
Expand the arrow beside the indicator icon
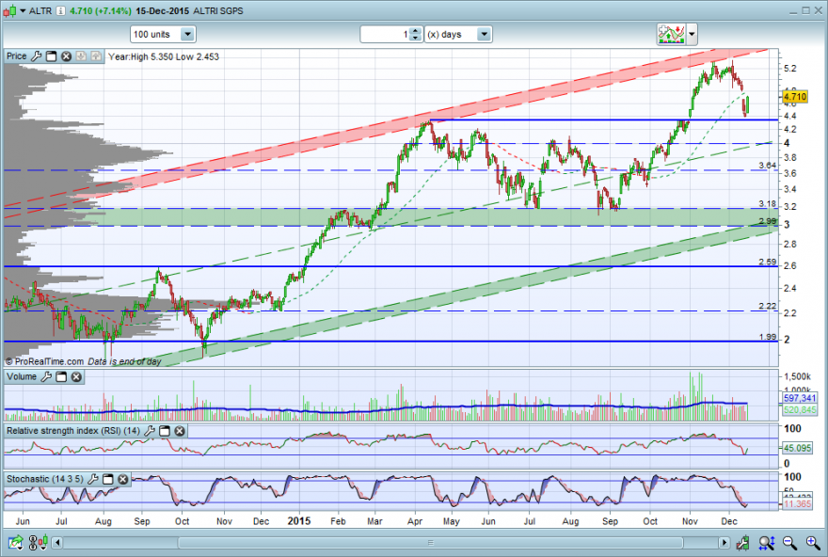(692, 34)
